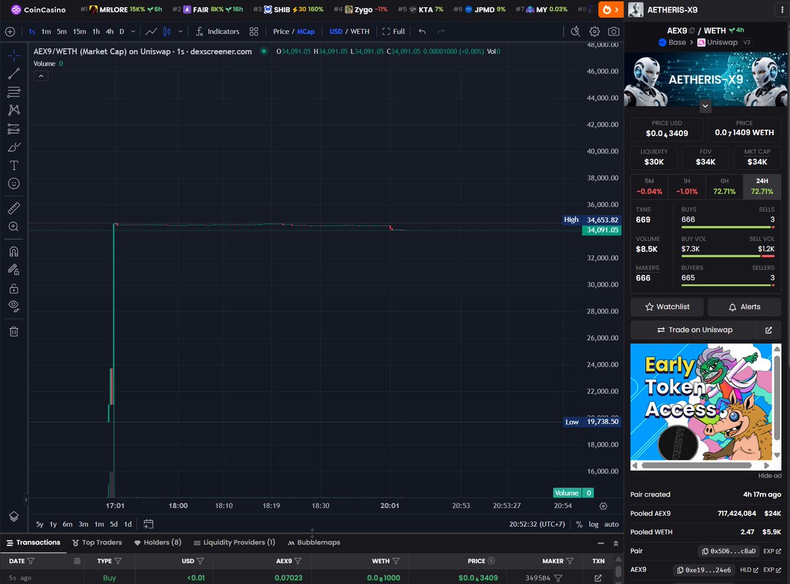
Task: Expand token info below AETHERIS-X9 banner
Action: pos(705,105)
